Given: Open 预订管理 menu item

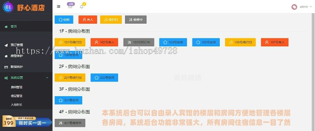Looking at the screenshot, I should (26, 45).
